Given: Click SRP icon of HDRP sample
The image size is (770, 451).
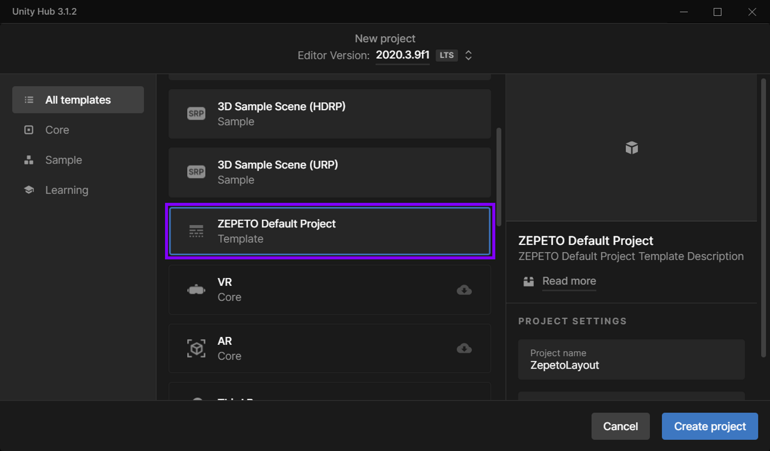Looking at the screenshot, I should click(196, 113).
